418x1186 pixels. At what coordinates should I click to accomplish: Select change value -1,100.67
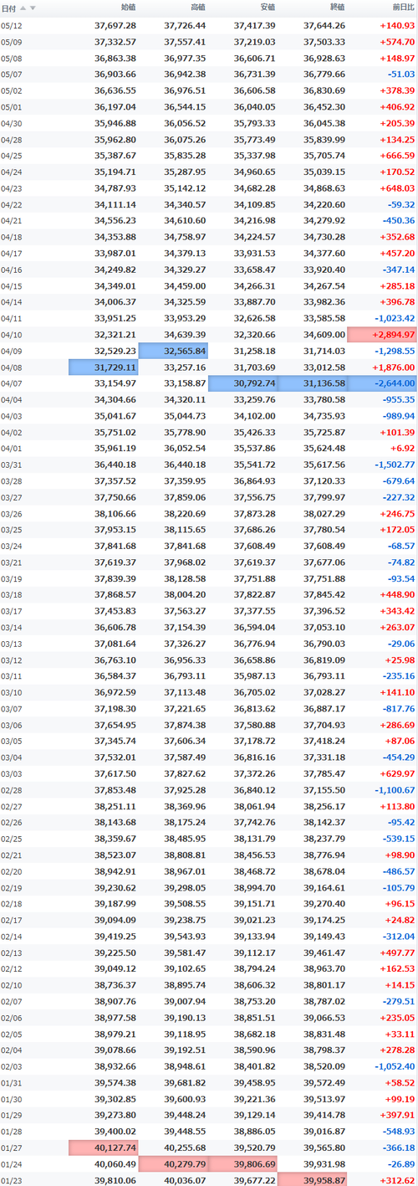tap(394, 788)
